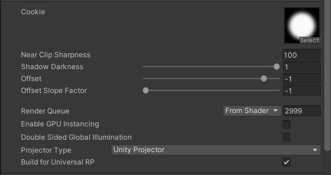The height and width of the screenshot is (175, 331).
Task: Click the Offset Slope Factor value field
Action: point(302,91)
